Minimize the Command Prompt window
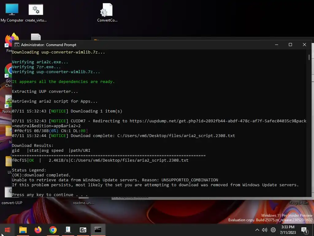This screenshot has height=236, width=314. [277, 45]
